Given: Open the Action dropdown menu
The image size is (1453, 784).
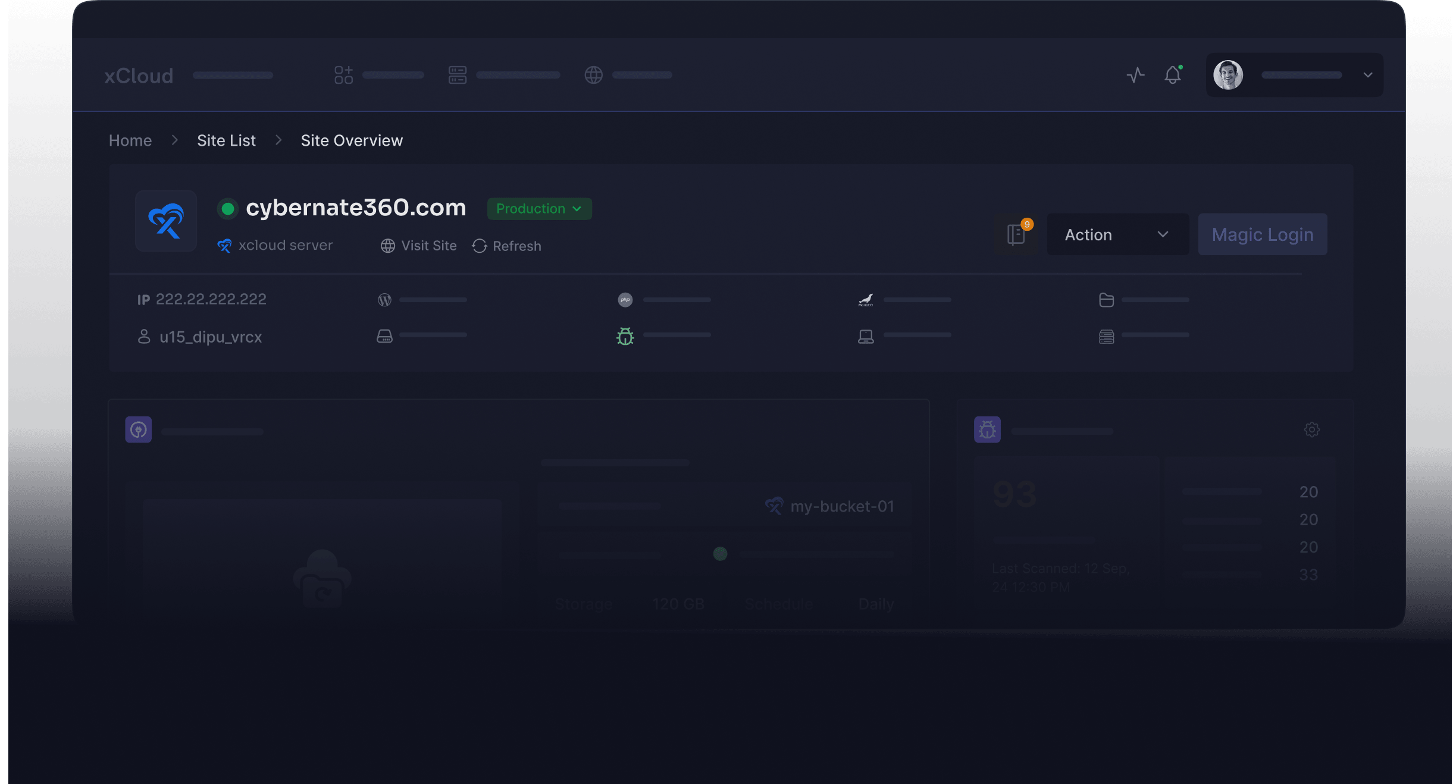Looking at the screenshot, I should tap(1117, 234).
